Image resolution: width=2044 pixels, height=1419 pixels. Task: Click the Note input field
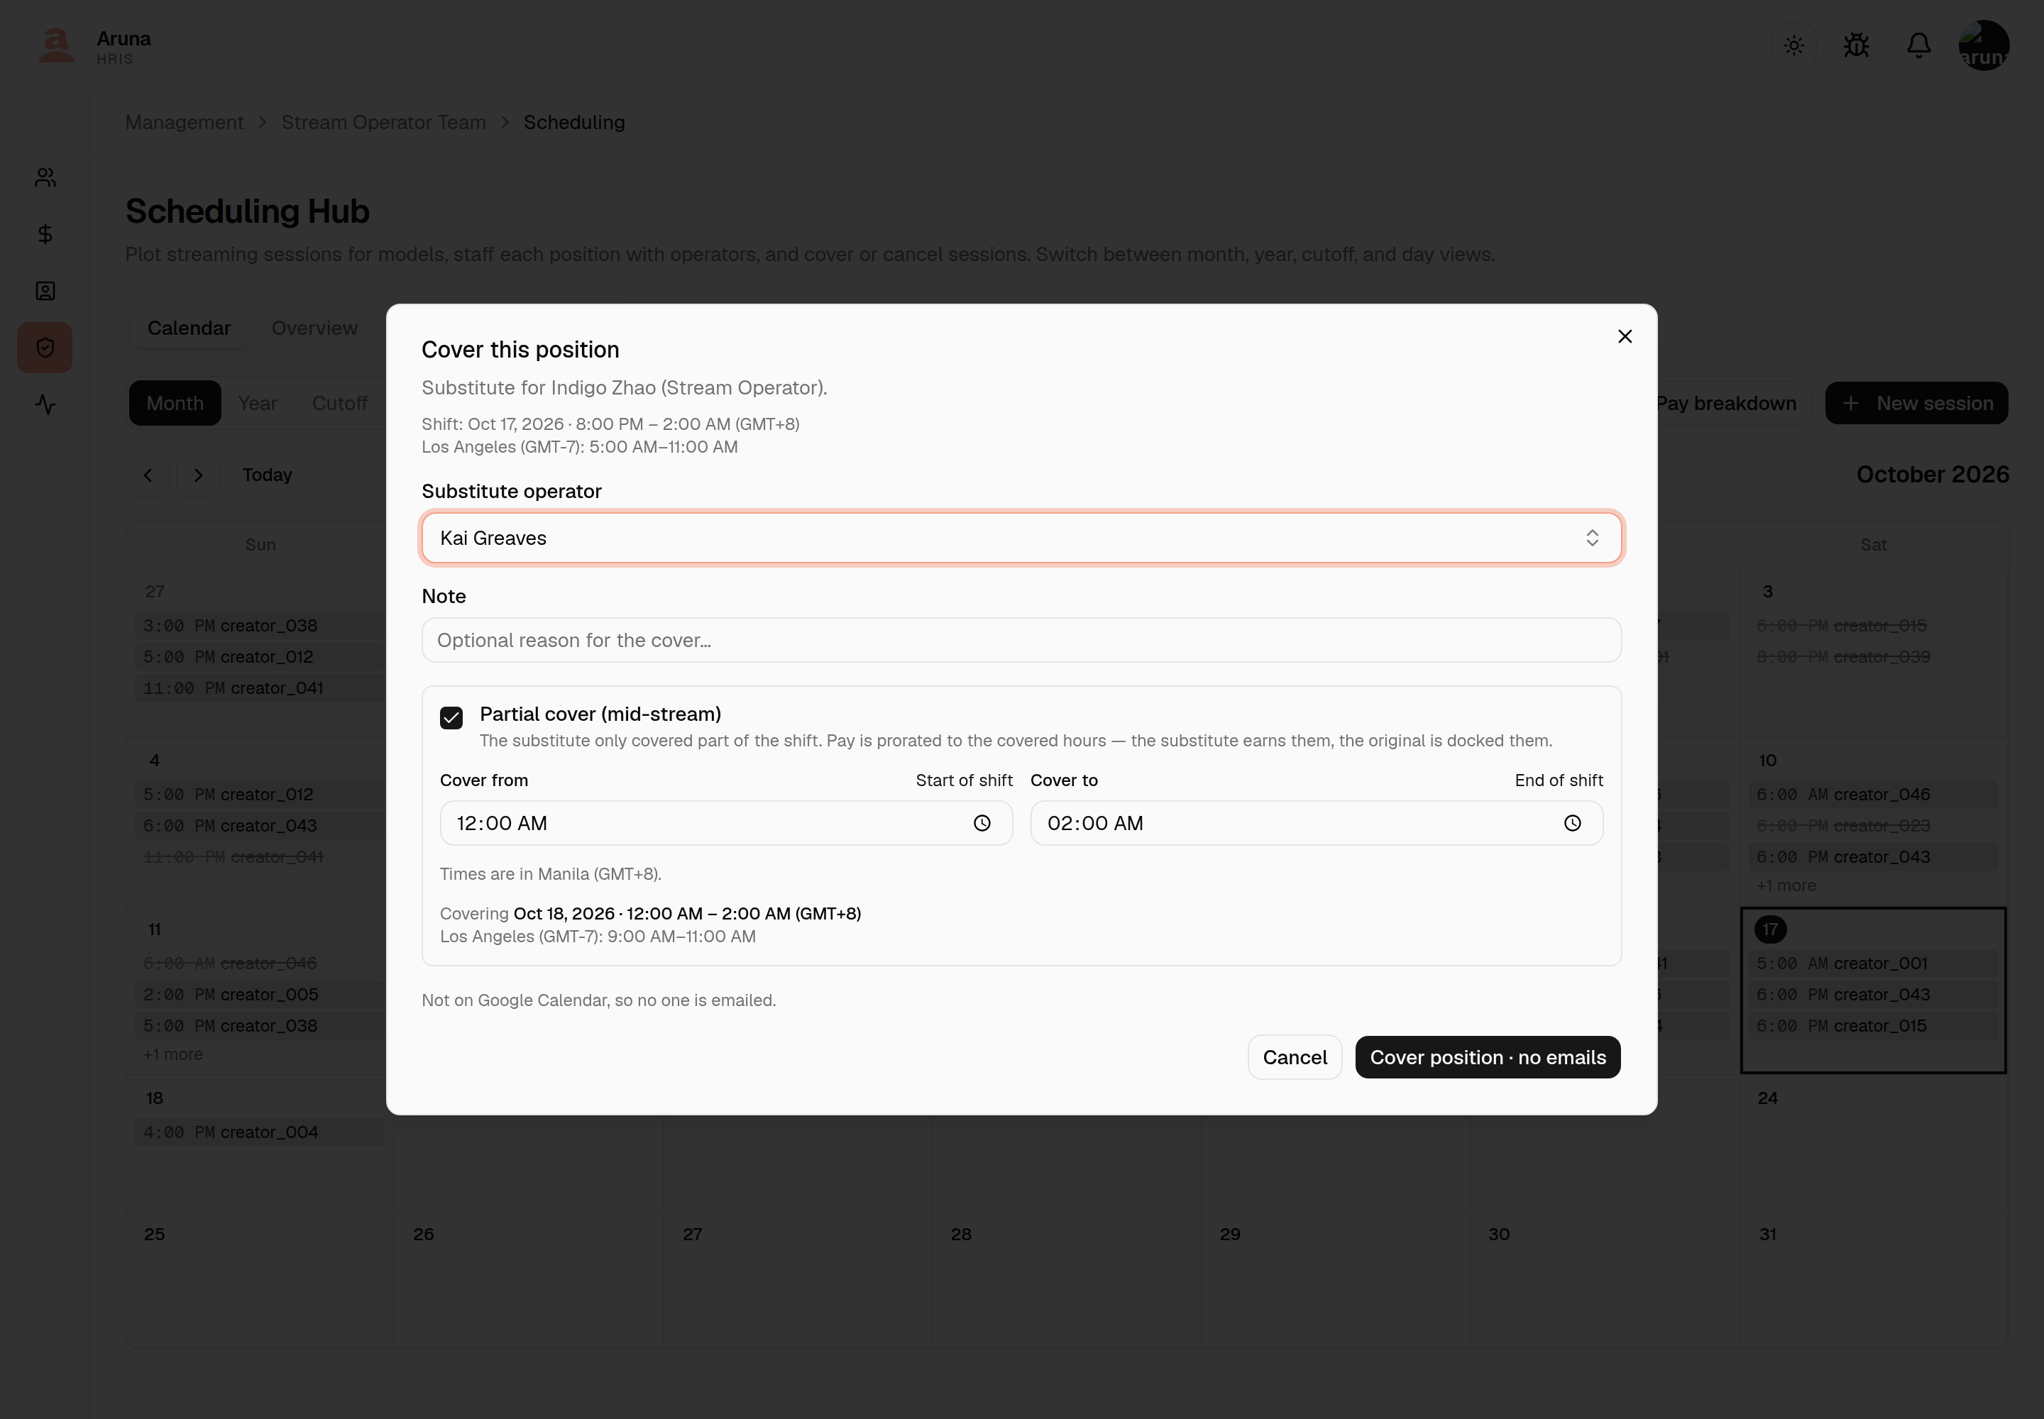coord(1021,640)
